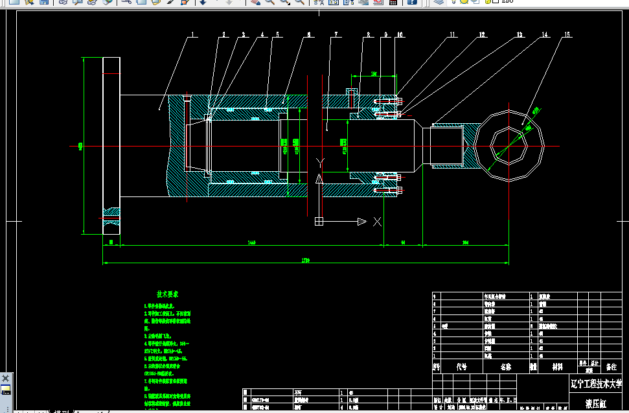
Task: Click the UCS icon Y axis label
Action: pyautogui.click(x=320, y=163)
